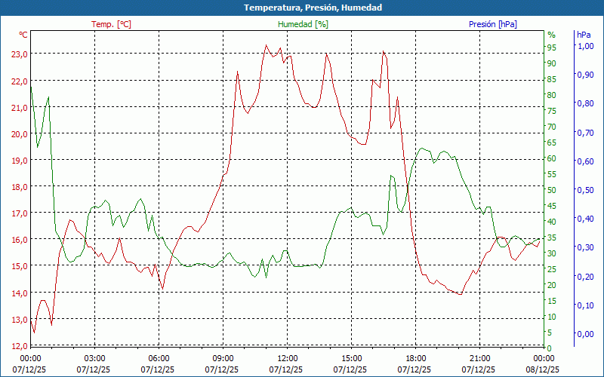604x377 pixels.
Task: Select the blue Presión [hPa] legend label
Action: [x=493, y=24]
